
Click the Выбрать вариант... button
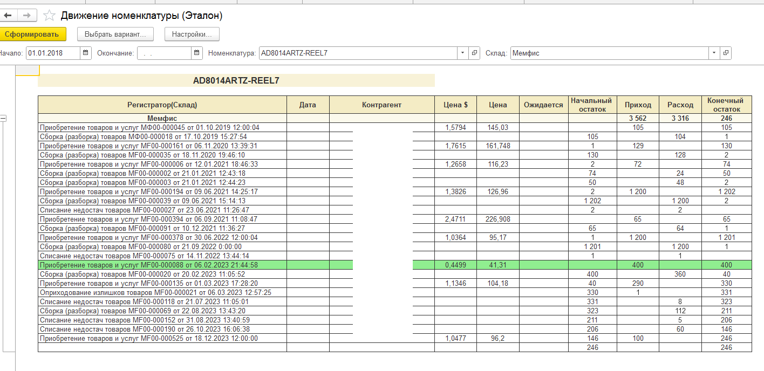click(115, 34)
